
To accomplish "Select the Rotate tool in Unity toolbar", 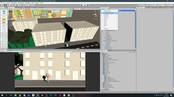I will tap(8, 5).
